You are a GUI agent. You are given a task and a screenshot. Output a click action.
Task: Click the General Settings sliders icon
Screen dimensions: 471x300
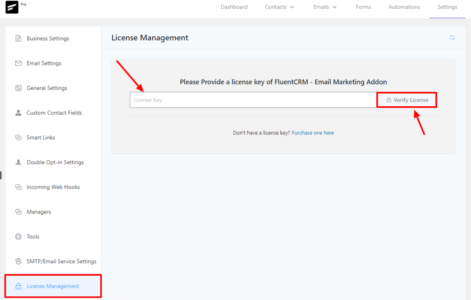click(18, 88)
